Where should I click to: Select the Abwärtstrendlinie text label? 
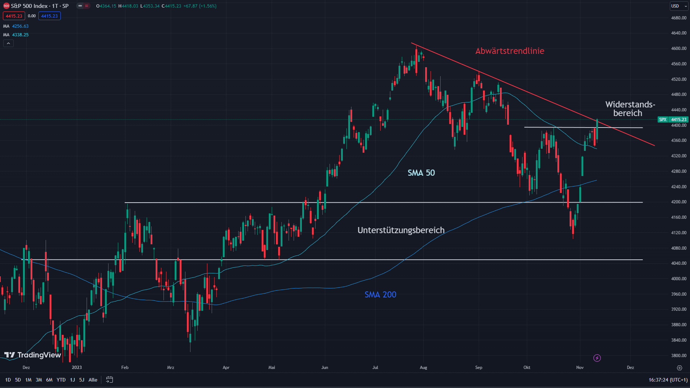pos(510,51)
